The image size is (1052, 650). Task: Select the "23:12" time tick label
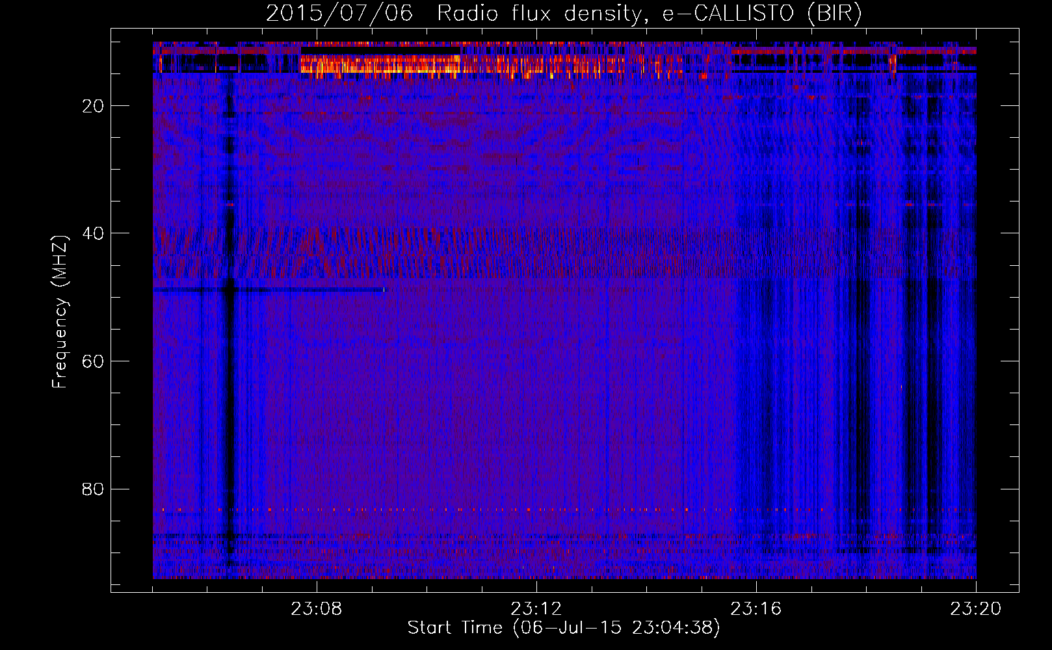[x=536, y=609]
